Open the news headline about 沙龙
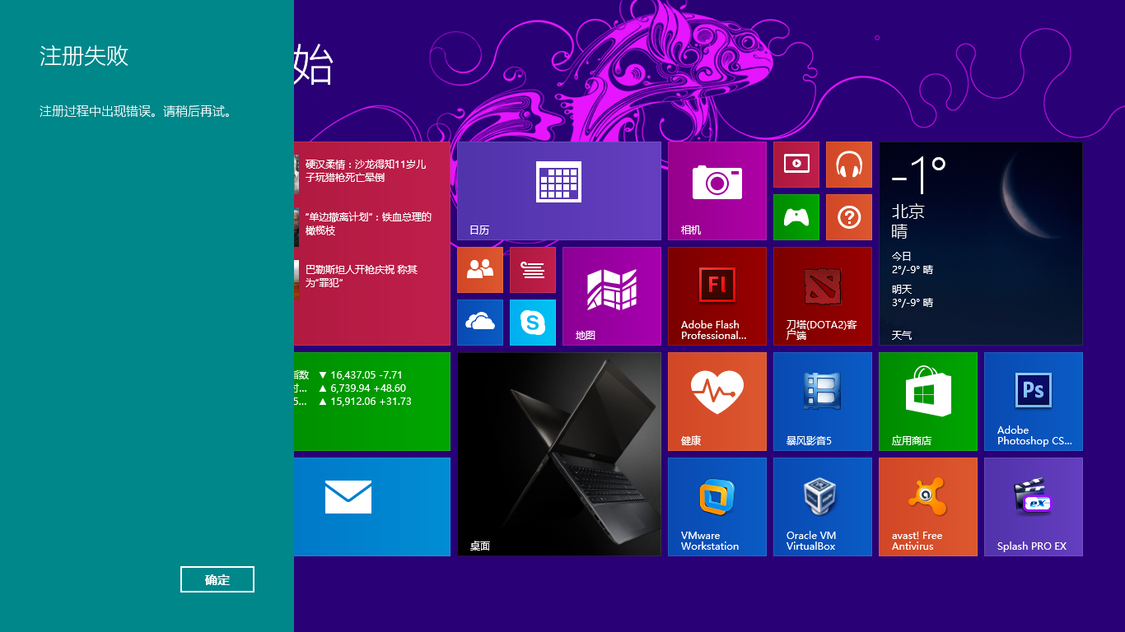This screenshot has width=1125, height=632. 366,170
